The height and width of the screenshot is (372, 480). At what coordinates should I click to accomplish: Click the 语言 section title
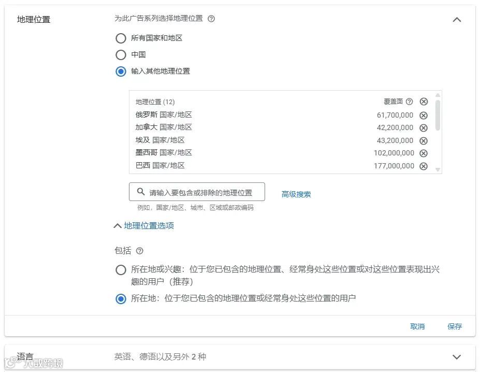pos(25,356)
